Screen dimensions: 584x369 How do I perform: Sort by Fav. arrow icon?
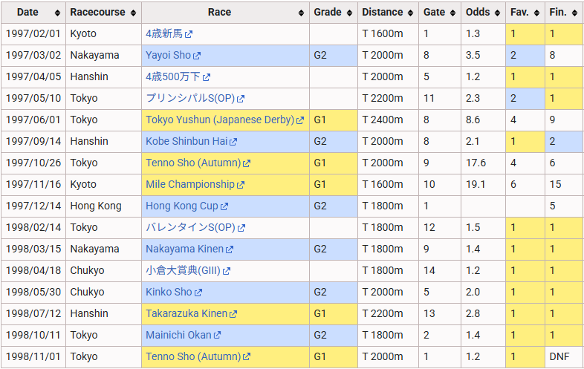(536, 13)
